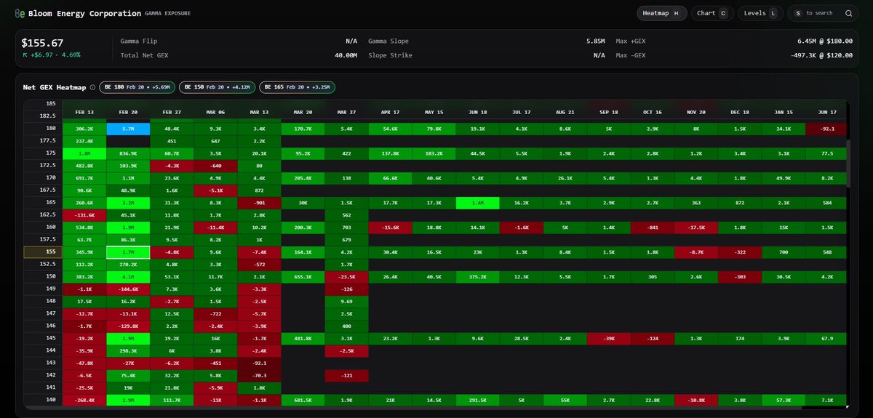Click the magnifier icon in search box

[848, 13]
